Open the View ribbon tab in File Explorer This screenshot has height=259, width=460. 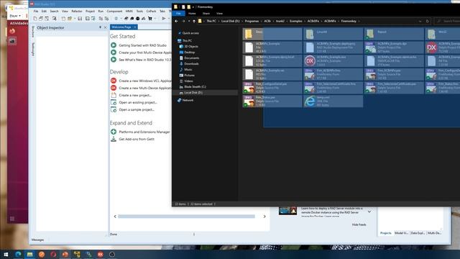(x=219, y=14)
